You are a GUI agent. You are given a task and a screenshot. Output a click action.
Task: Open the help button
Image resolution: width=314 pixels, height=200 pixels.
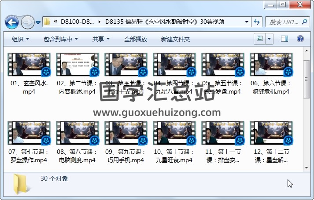(x=300, y=39)
